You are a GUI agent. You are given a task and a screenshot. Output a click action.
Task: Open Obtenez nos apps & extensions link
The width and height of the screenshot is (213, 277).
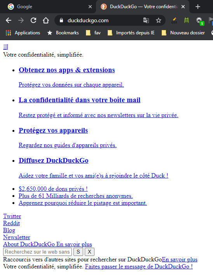coord(67,70)
